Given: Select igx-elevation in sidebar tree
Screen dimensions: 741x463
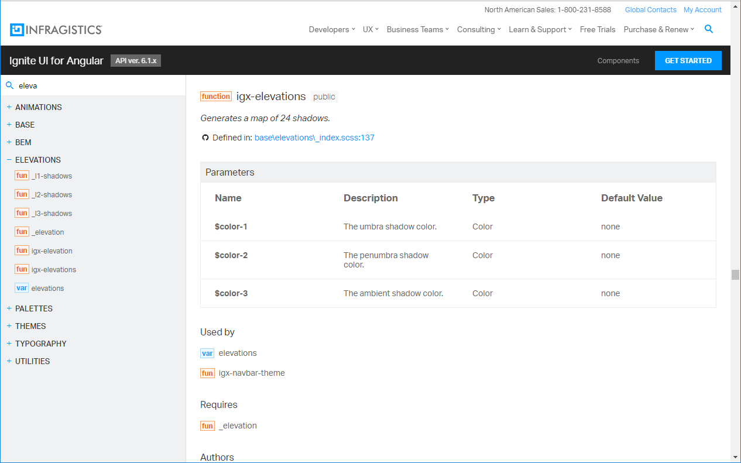Looking at the screenshot, I should tap(52, 251).
